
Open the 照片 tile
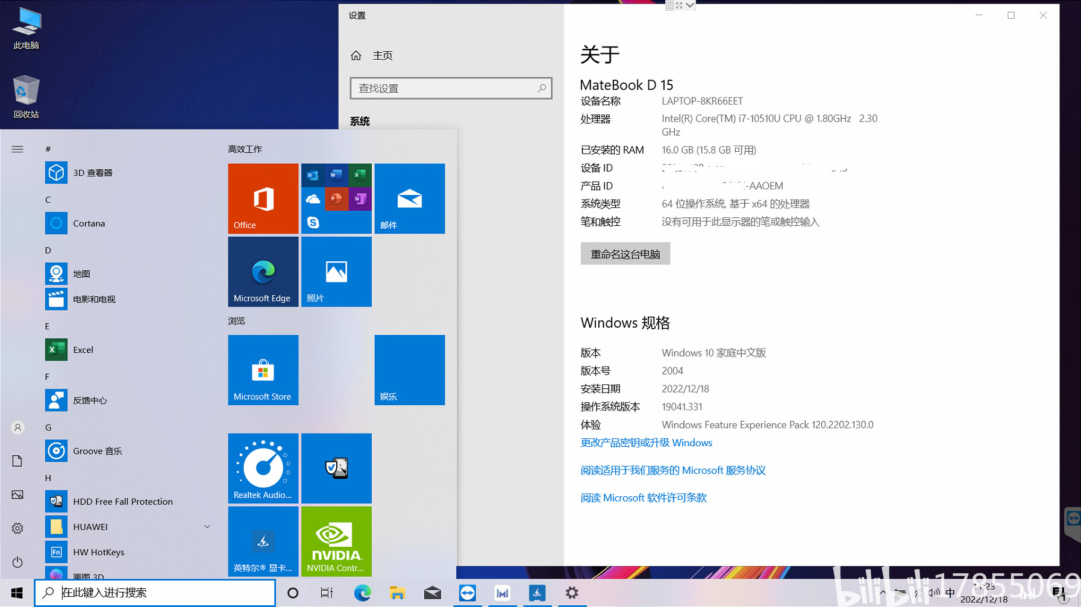pos(336,272)
